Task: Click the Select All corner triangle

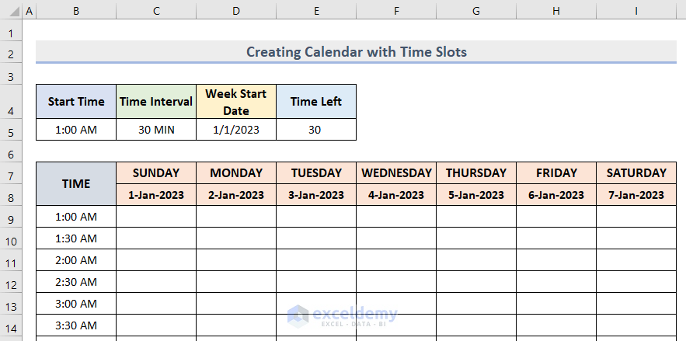Action: click(x=11, y=12)
